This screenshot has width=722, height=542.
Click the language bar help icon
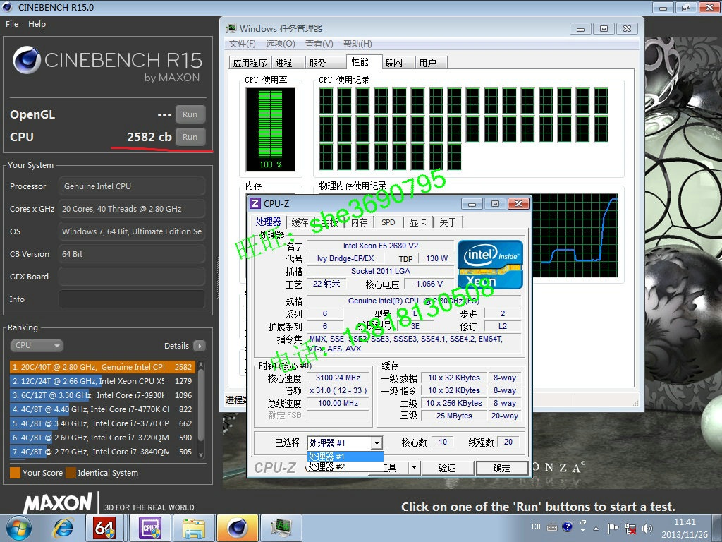pos(568,526)
